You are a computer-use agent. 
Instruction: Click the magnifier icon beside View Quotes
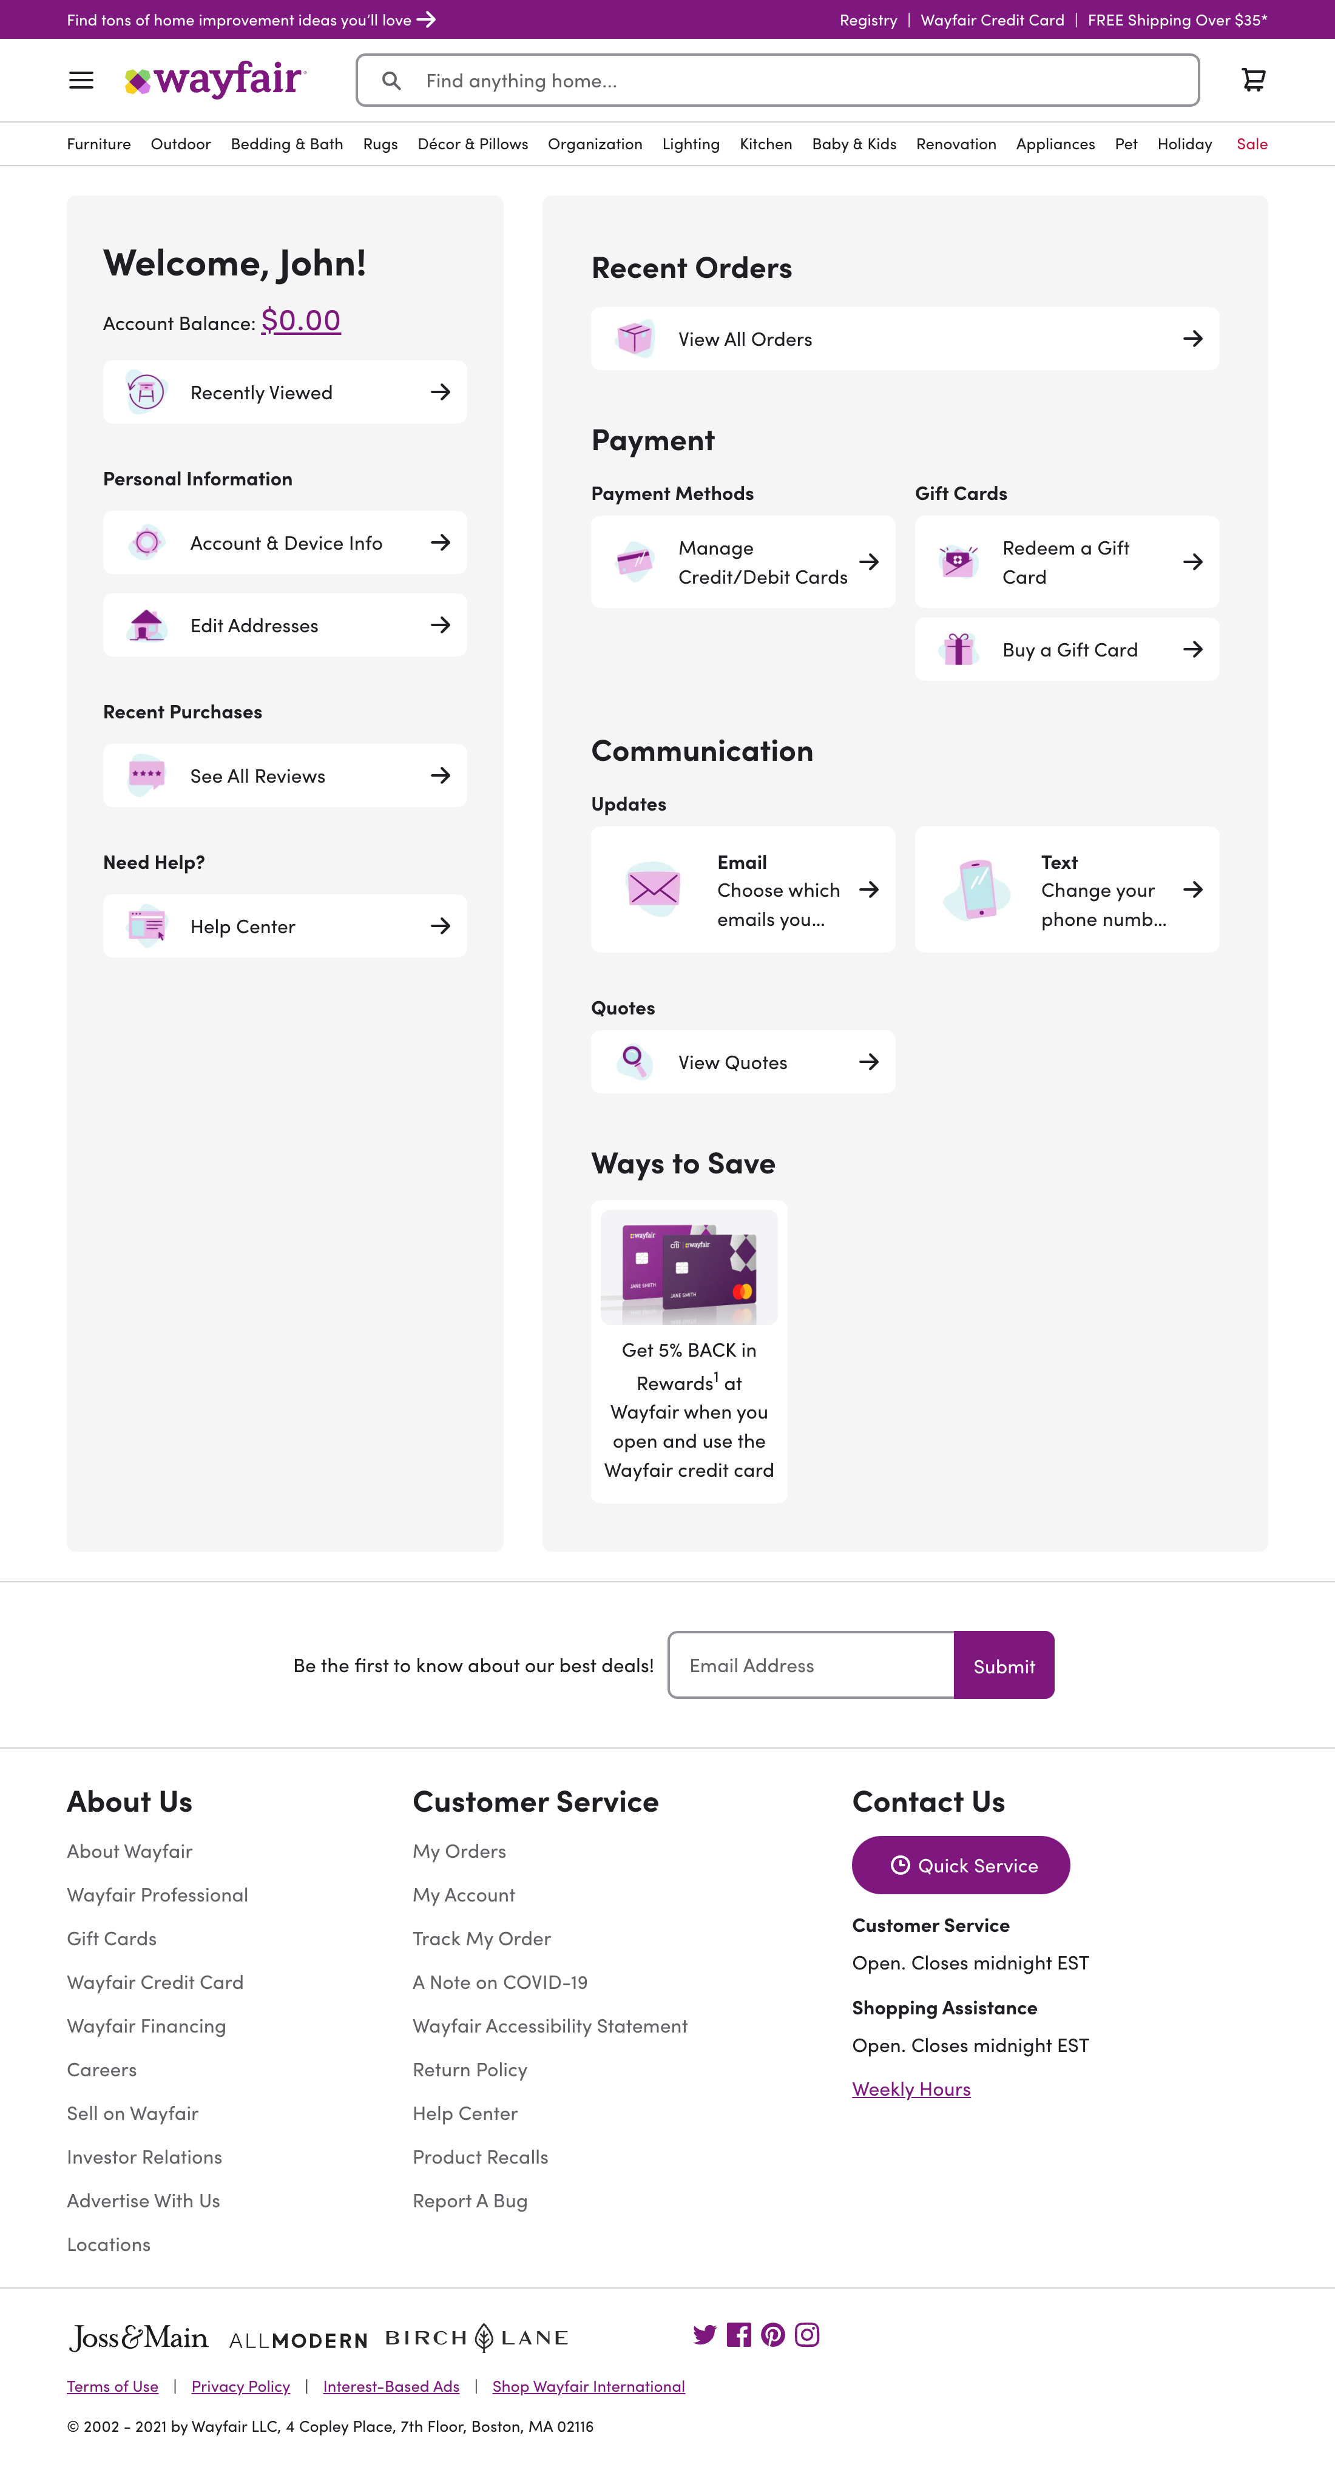coord(634,1061)
